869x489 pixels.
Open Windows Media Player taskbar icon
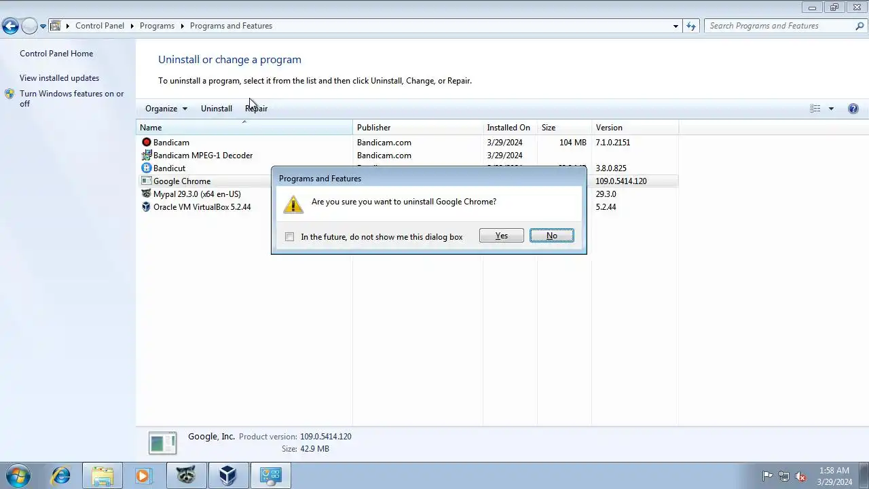143,475
